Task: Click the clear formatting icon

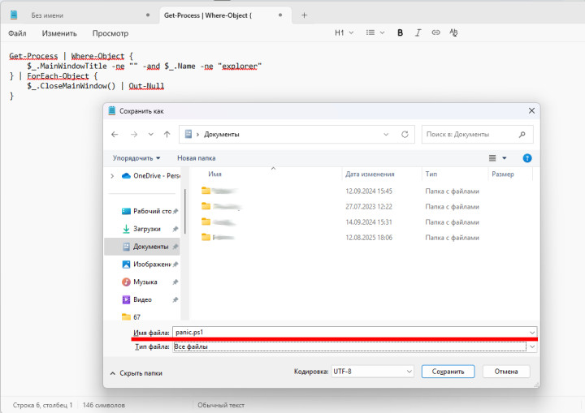Action: click(453, 33)
